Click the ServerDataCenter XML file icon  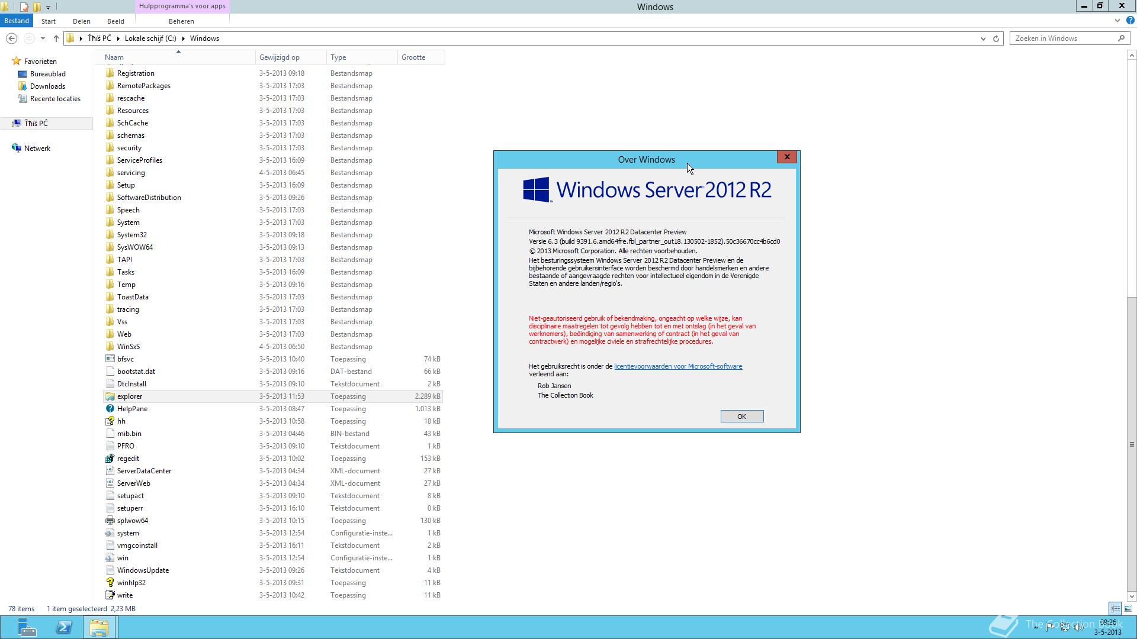pos(110,471)
